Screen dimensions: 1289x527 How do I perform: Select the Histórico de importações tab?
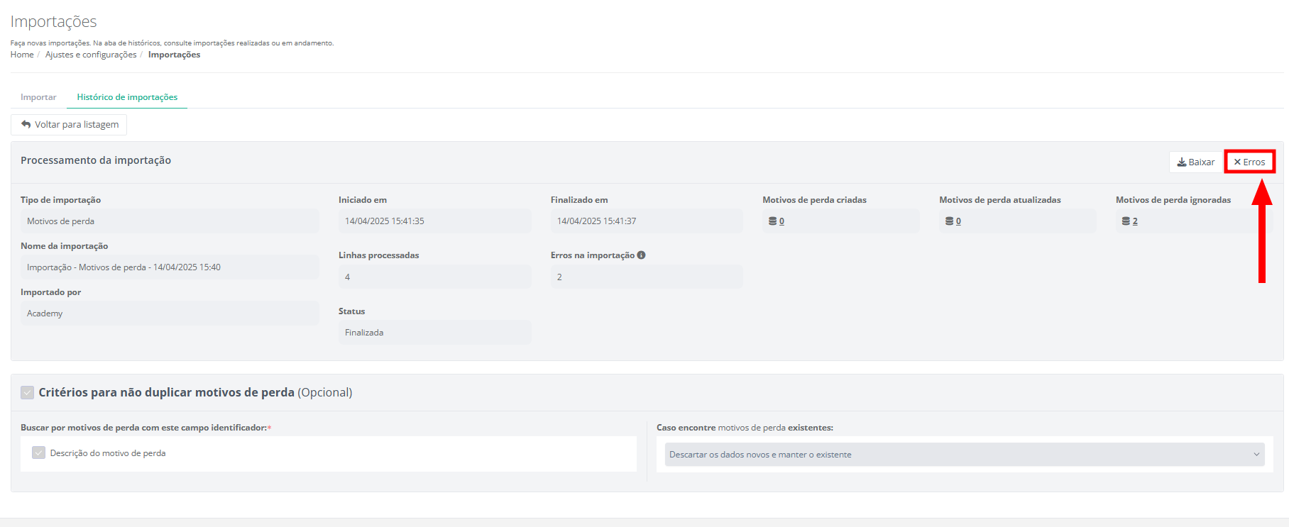[x=127, y=97]
